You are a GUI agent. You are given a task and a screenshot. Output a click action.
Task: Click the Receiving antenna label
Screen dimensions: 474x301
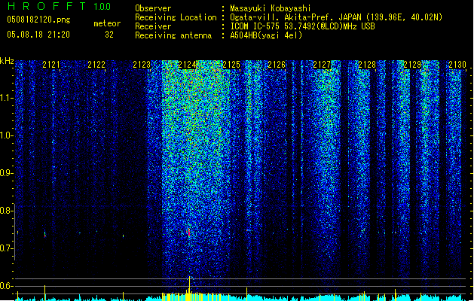tap(173, 35)
